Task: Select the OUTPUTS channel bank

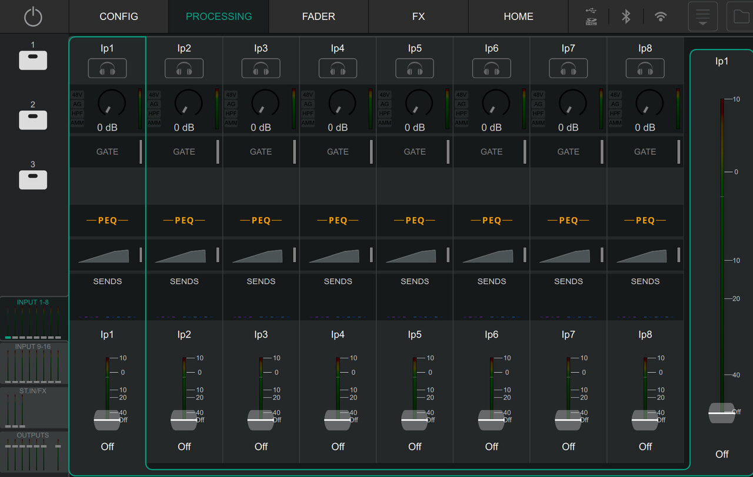Action: tap(34, 452)
